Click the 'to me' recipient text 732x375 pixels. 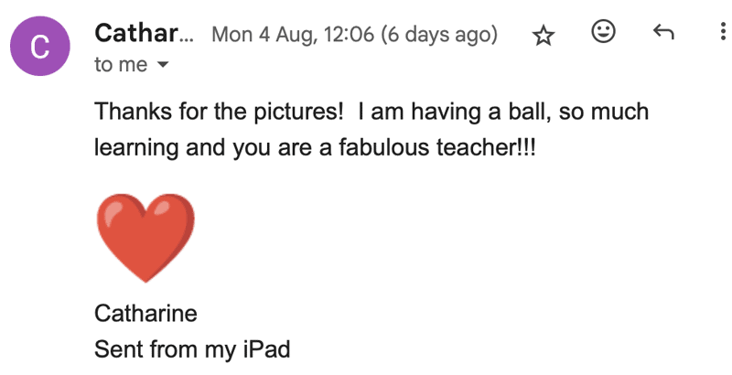pos(121,65)
